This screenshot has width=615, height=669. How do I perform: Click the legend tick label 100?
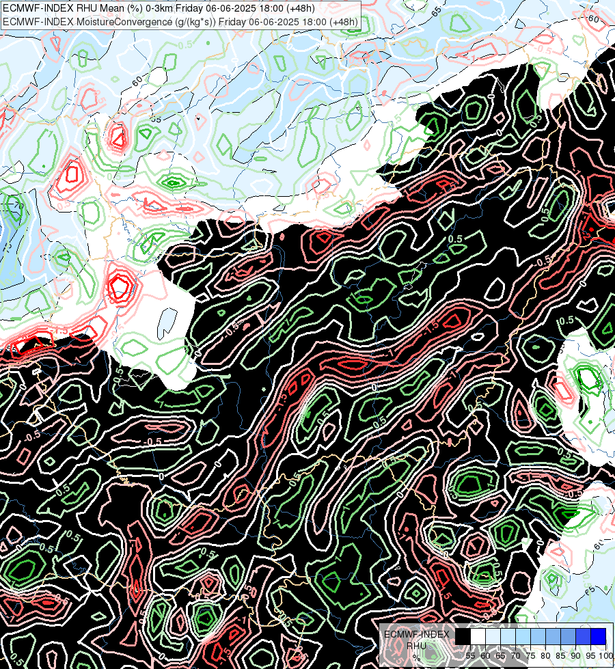(x=605, y=656)
